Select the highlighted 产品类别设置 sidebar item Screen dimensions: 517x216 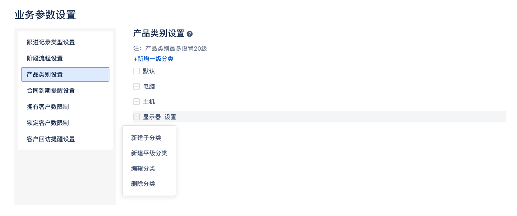click(65, 74)
